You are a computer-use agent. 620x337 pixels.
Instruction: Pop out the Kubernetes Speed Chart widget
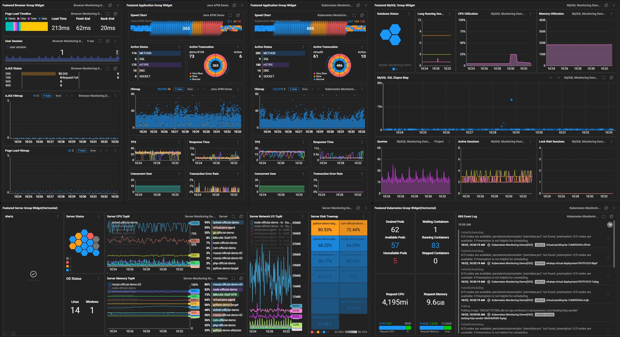tap(362, 15)
